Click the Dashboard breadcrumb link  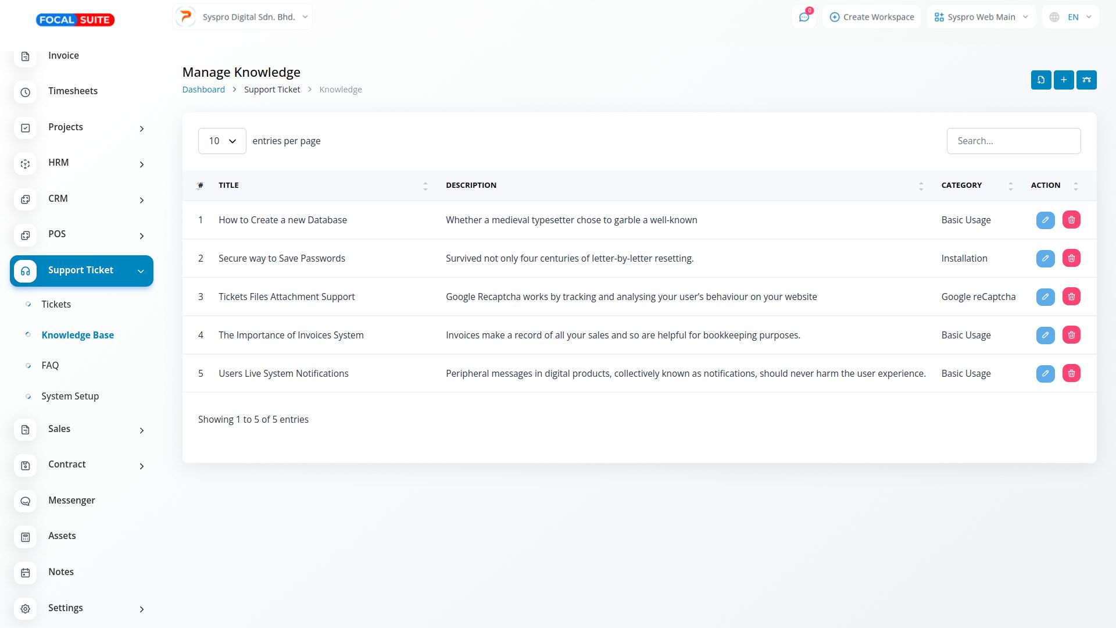click(203, 90)
